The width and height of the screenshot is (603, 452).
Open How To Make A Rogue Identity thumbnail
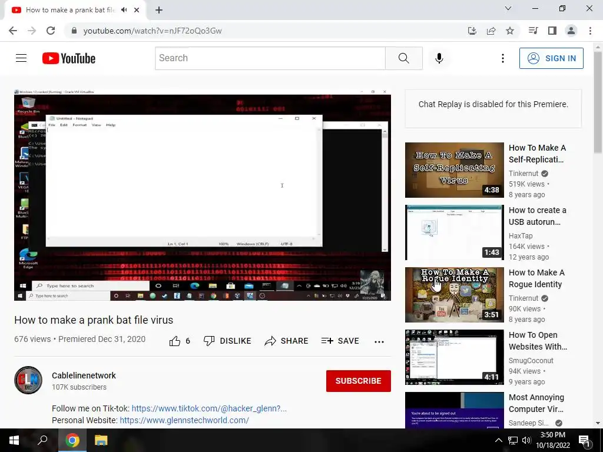tap(454, 294)
